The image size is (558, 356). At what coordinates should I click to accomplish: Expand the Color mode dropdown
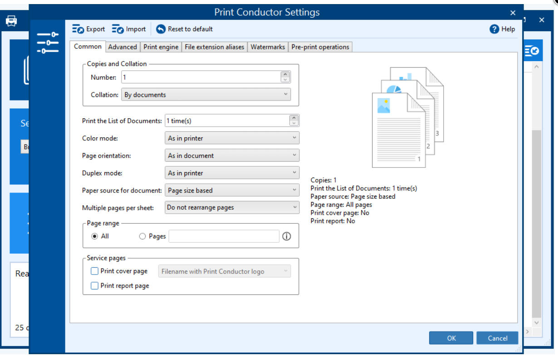[232, 138]
